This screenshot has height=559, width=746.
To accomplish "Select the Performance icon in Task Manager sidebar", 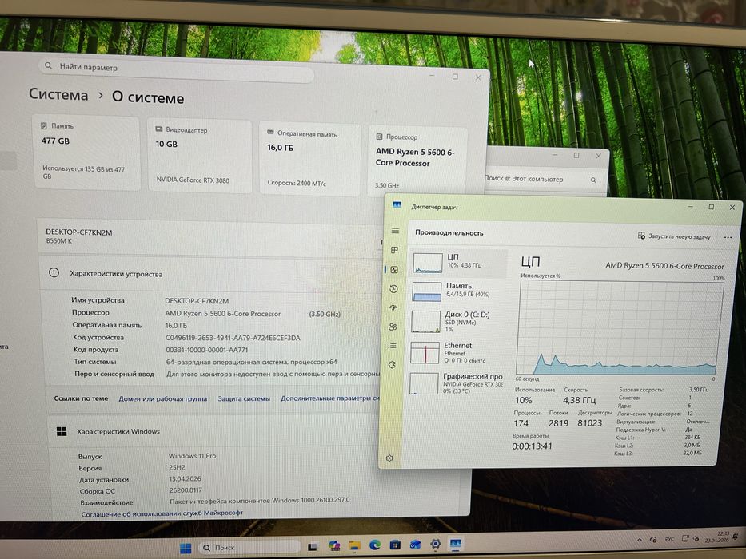I will (x=394, y=270).
